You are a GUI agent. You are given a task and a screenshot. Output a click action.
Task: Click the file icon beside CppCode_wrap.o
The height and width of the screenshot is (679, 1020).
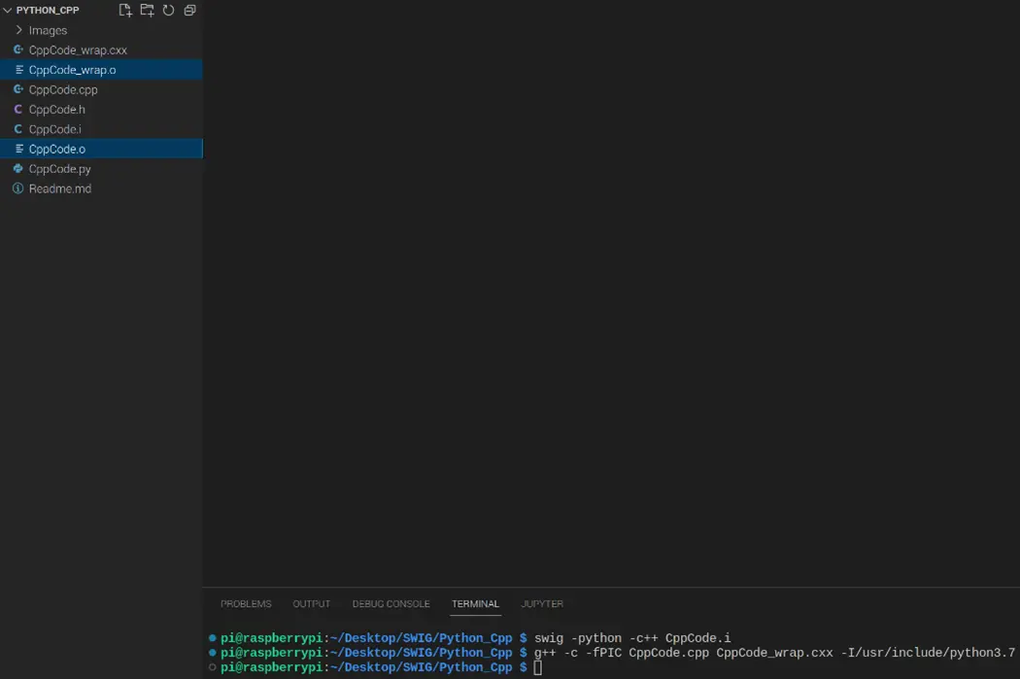[18, 70]
